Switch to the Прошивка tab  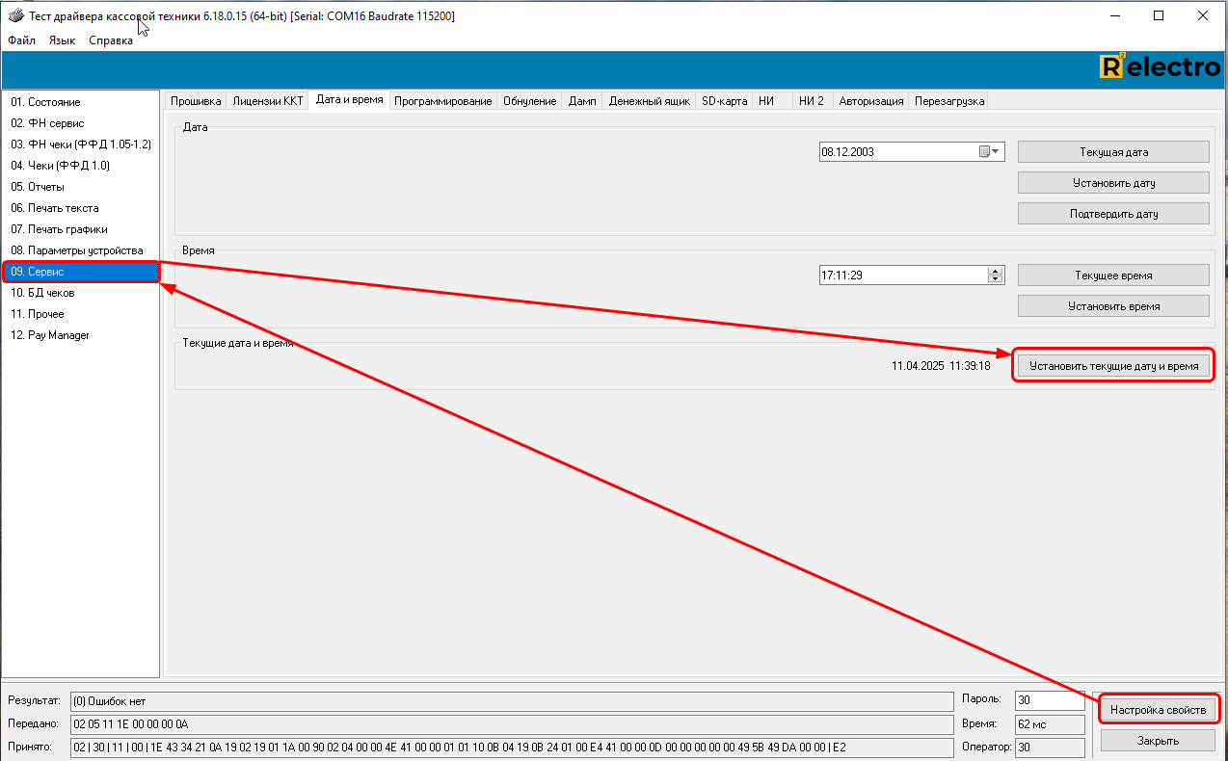196,101
